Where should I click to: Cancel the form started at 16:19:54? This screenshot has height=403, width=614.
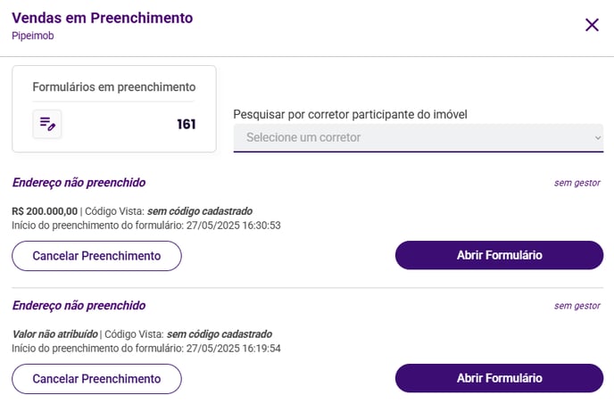click(x=96, y=379)
